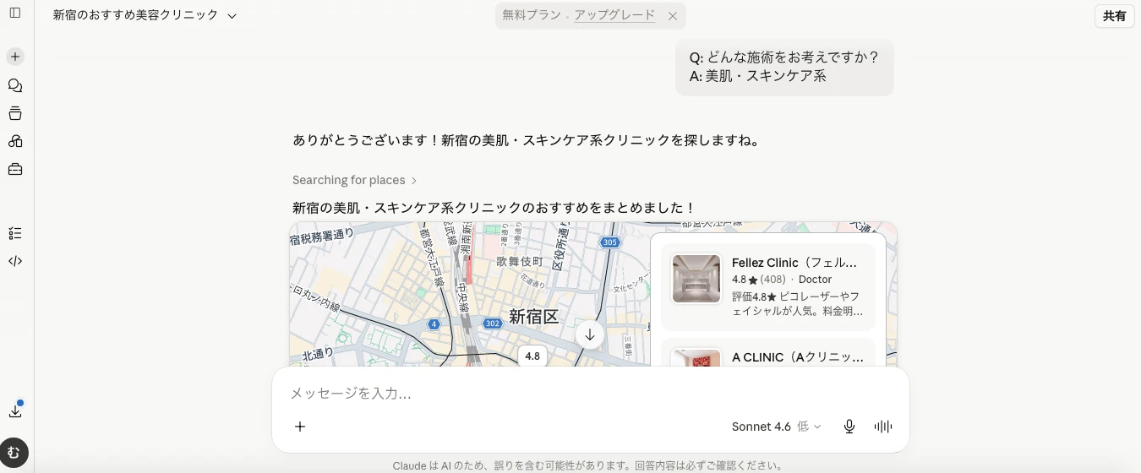Open the code brackets icon in sidebar
1141x473 pixels.
pos(15,261)
